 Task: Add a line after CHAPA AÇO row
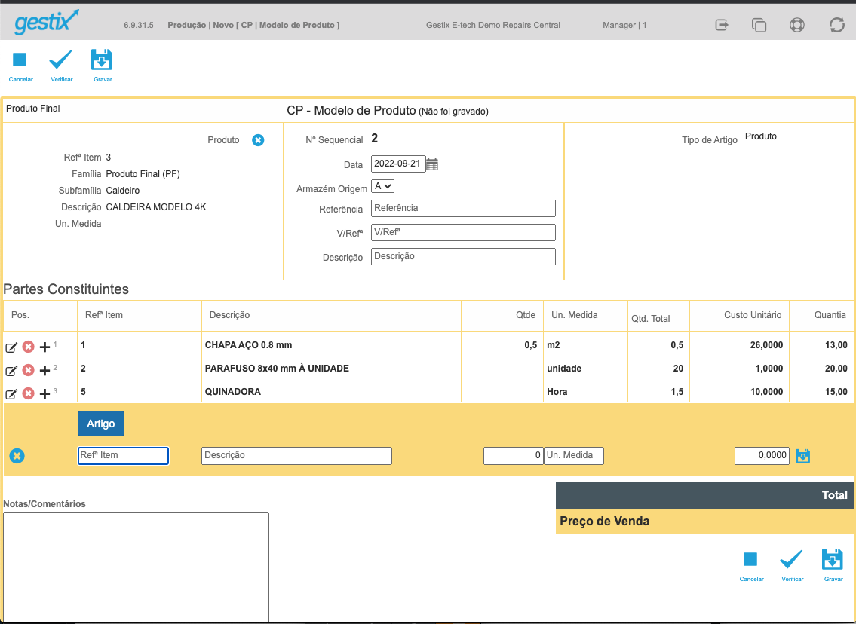[44, 347]
